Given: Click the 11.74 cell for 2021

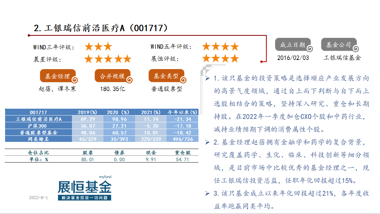Looking at the screenshot, I should tap(151, 119).
